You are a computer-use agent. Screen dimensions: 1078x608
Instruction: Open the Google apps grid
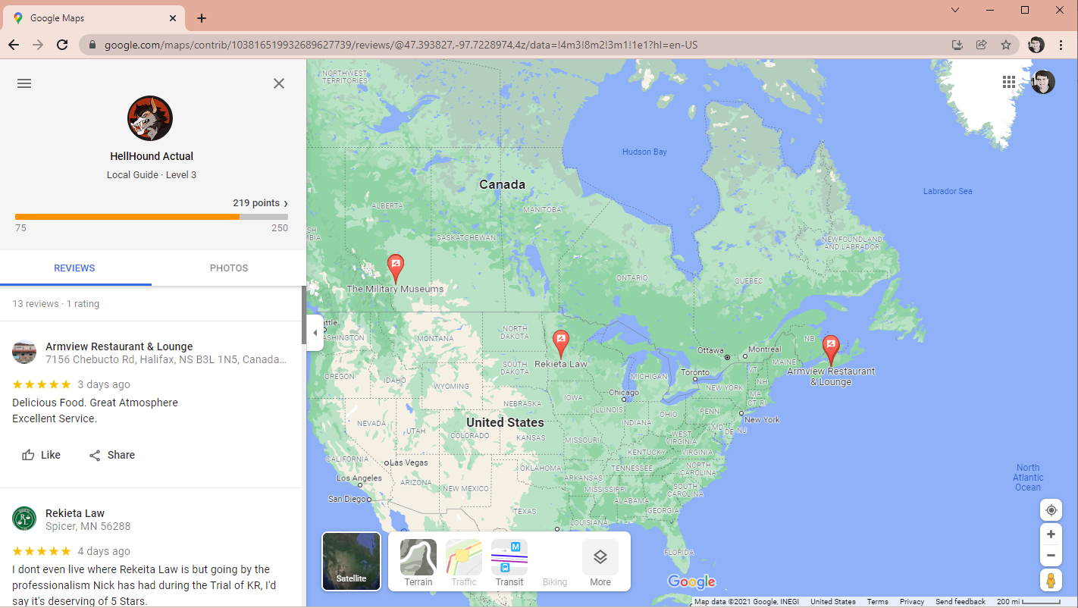[1009, 82]
